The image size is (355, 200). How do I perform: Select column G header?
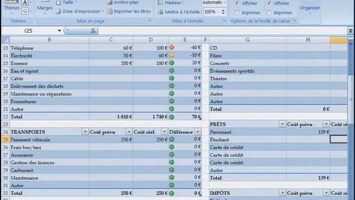(247, 40)
